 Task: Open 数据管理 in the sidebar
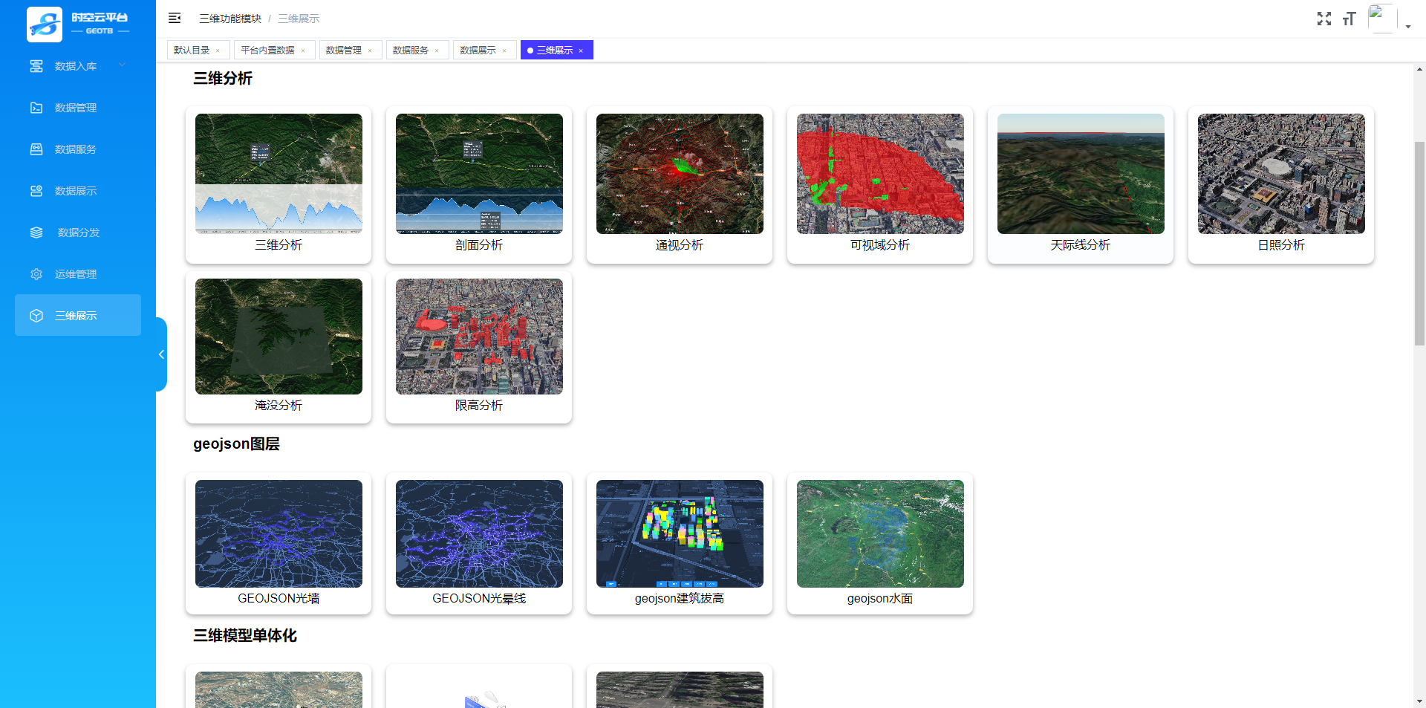pos(77,108)
